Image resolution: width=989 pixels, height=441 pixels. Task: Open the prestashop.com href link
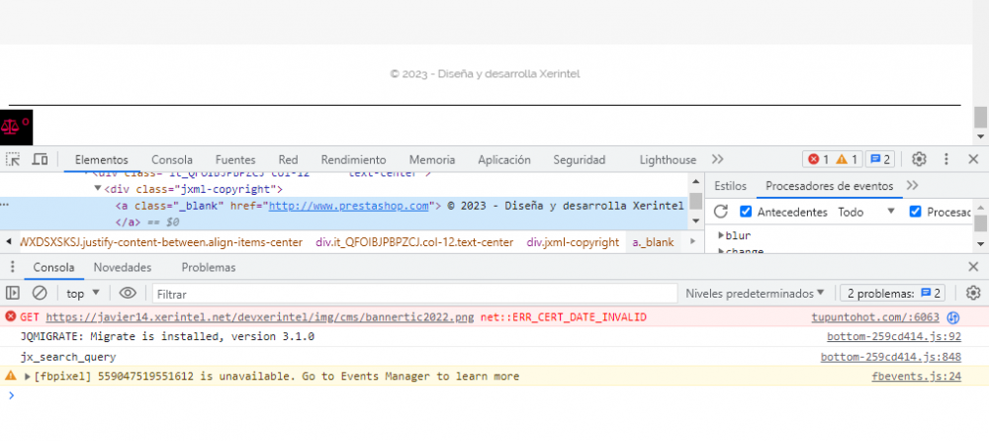coord(349,205)
